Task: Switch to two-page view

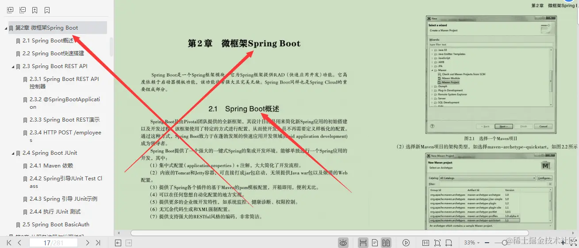Action: coord(386,243)
